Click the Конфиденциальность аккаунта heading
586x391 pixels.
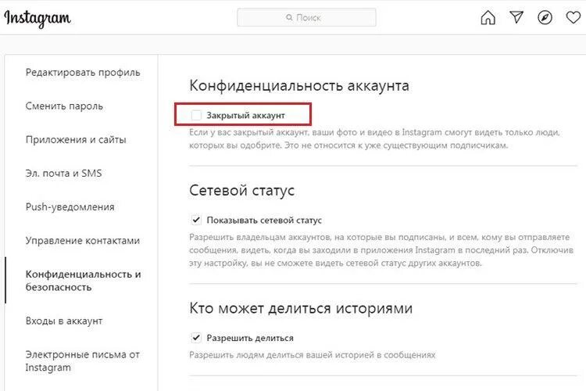click(299, 86)
